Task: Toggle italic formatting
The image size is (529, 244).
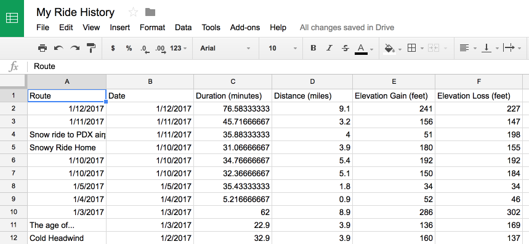Action: coord(329,48)
